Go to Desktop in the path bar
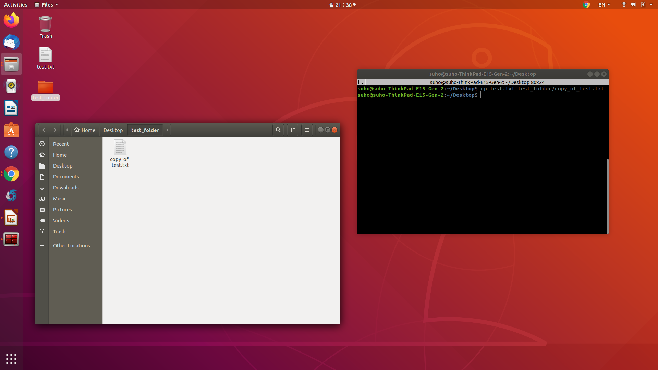Viewport: 658px width, 370px height. coord(113,130)
